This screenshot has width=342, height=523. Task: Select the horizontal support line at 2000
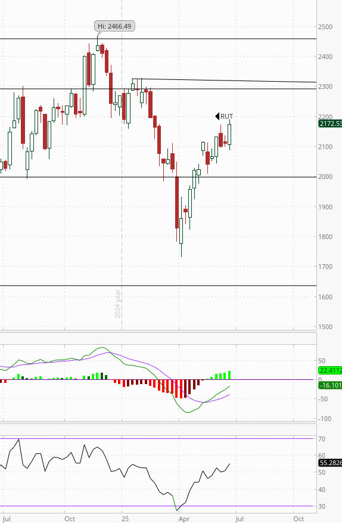pos(158,177)
